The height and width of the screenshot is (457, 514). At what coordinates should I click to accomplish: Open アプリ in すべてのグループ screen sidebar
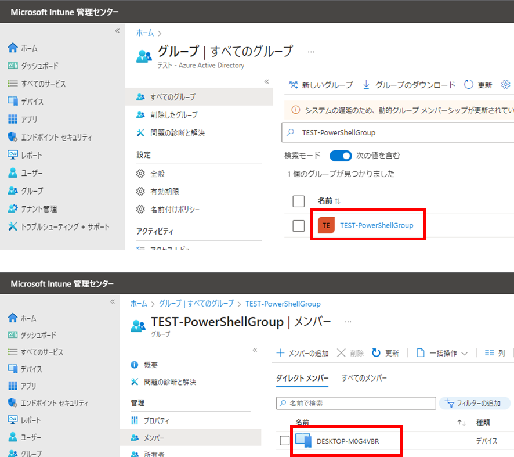23,119
